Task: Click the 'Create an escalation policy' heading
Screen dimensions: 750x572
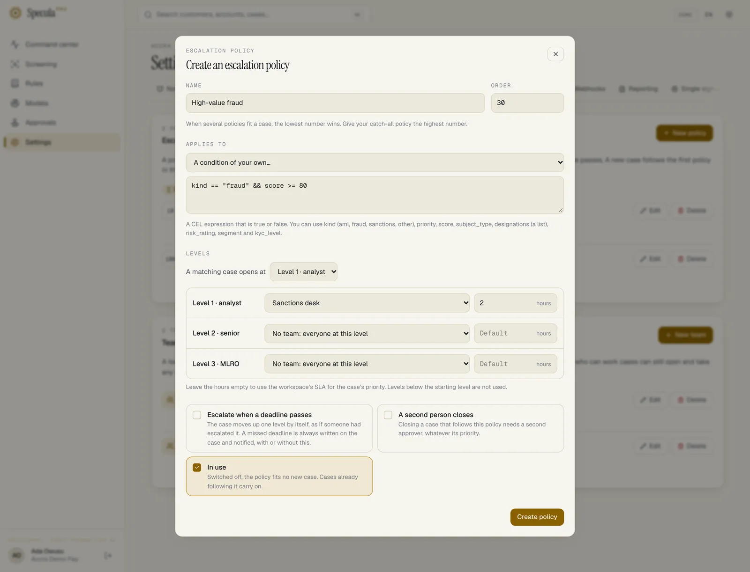Action: [x=238, y=65]
